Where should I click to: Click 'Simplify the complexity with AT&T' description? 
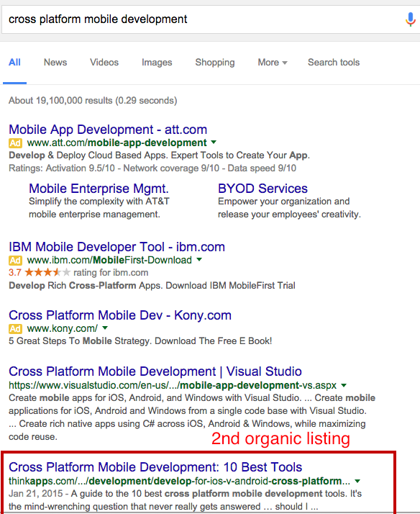click(x=99, y=207)
